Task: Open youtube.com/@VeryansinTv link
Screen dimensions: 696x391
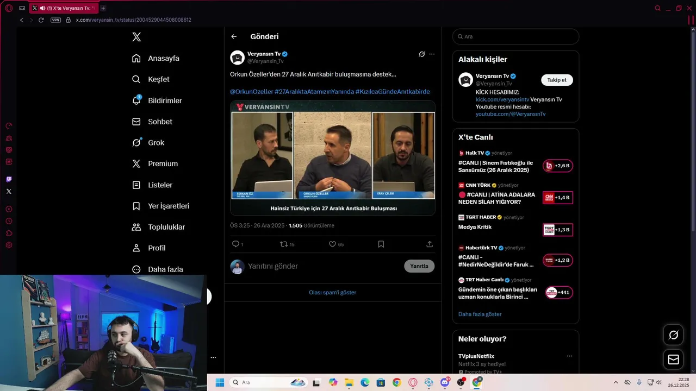Action: 511,114
